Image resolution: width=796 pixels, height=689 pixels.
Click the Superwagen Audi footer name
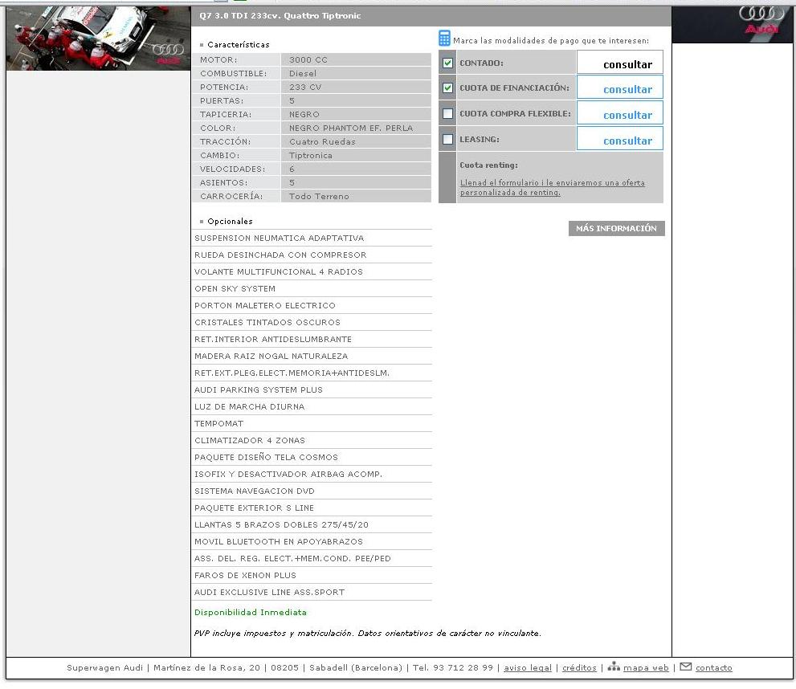[104, 667]
